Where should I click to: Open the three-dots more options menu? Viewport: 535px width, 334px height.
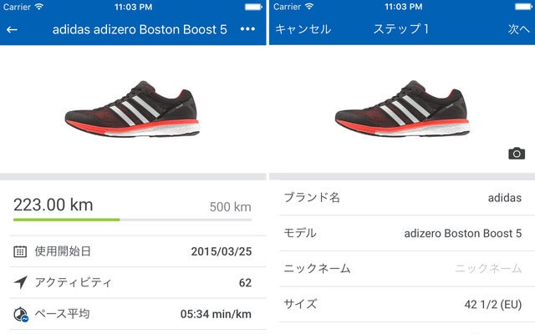[247, 29]
